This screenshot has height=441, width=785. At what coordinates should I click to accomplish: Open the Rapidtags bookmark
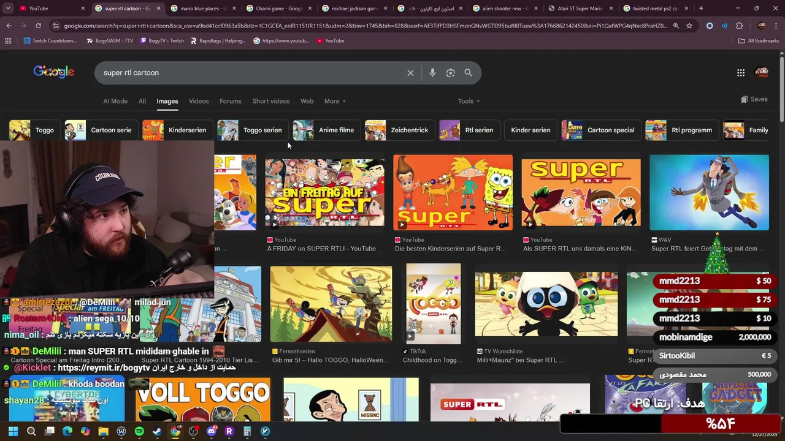click(217, 40)
